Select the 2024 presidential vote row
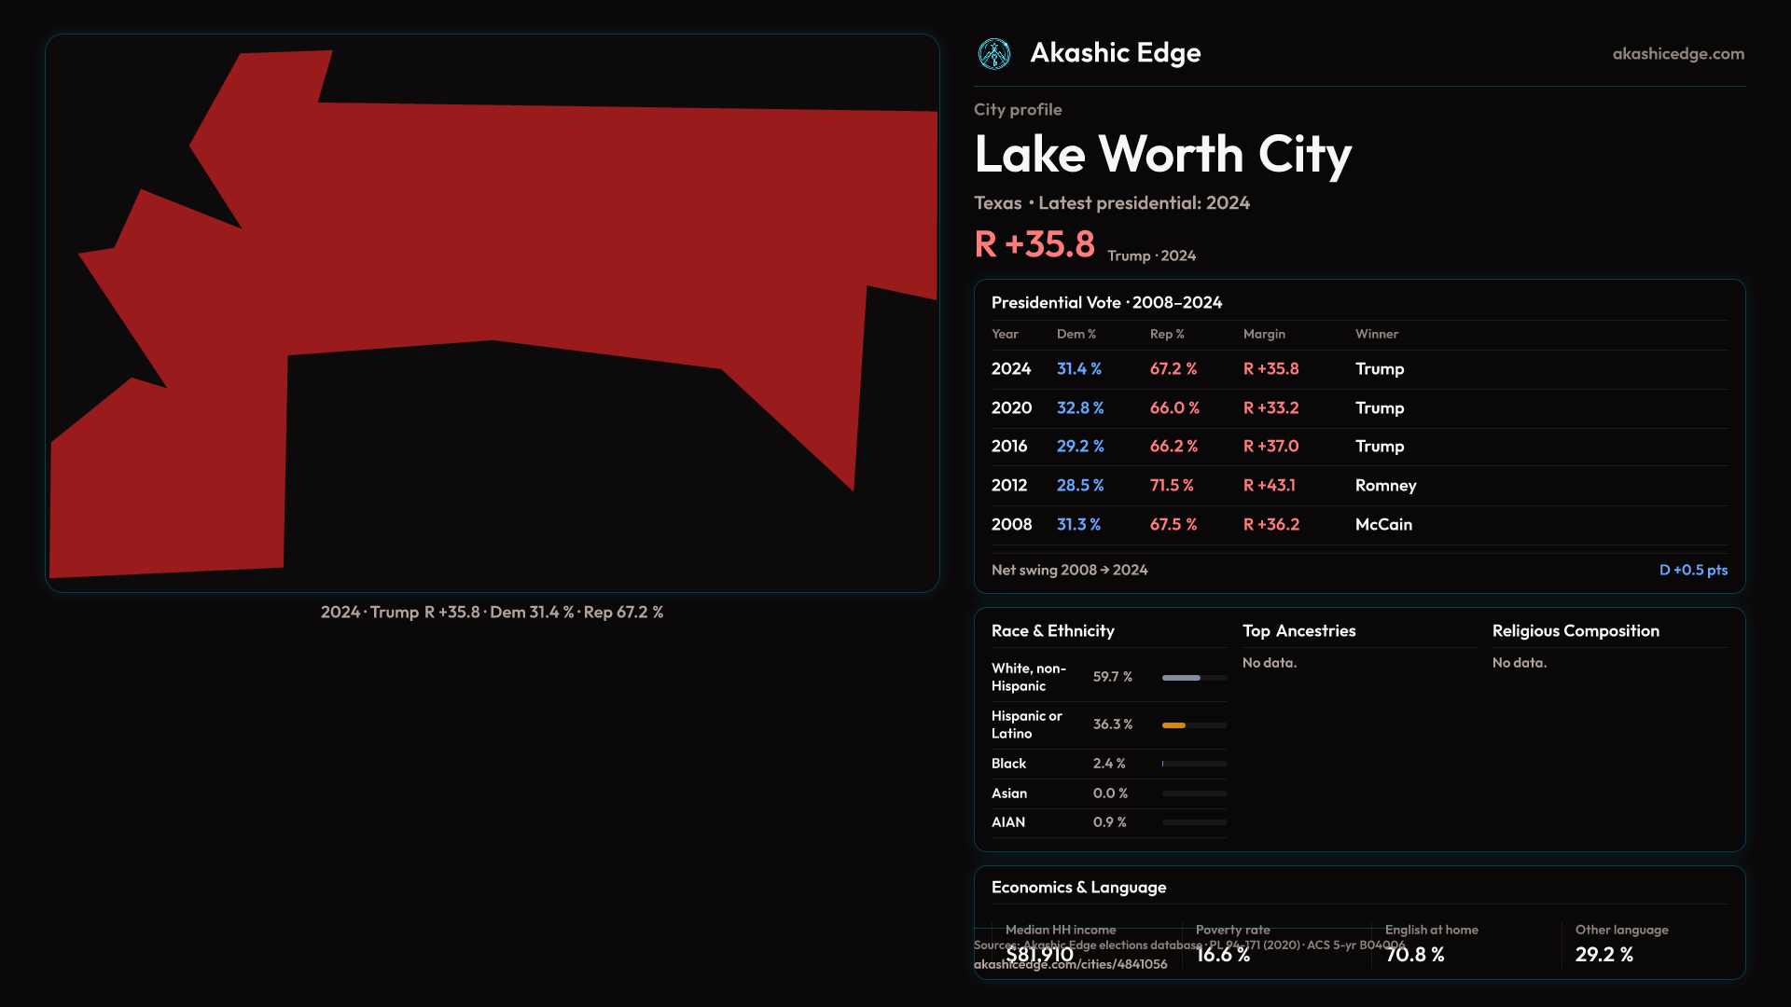 tap(1011, 369)
